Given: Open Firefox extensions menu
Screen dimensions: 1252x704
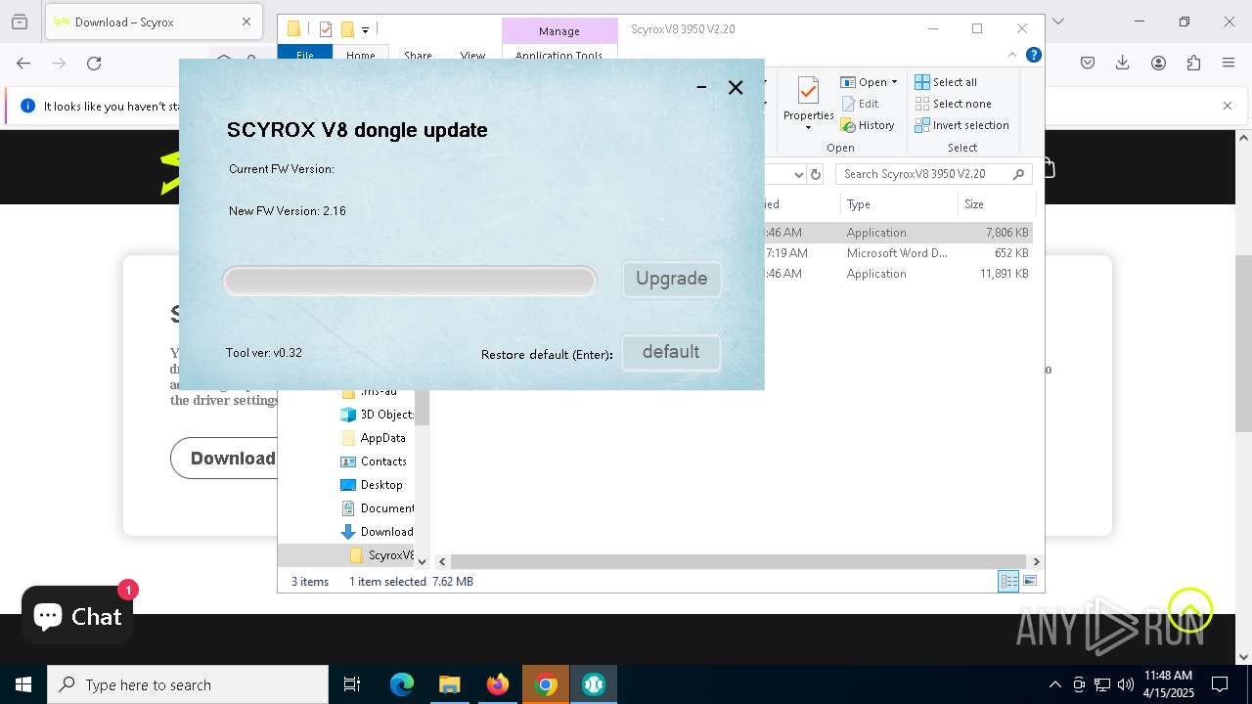Looking at the screenshot, I should click(x=1193, y=64).
